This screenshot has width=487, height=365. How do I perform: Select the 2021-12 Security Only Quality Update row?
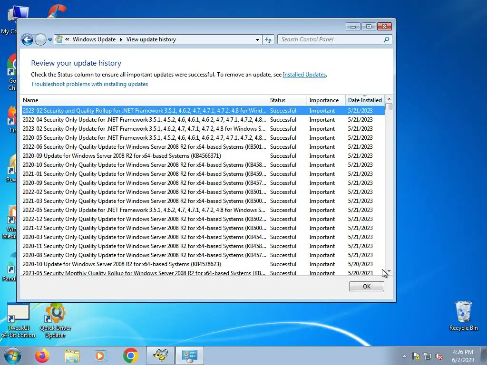tap(203, 228)
